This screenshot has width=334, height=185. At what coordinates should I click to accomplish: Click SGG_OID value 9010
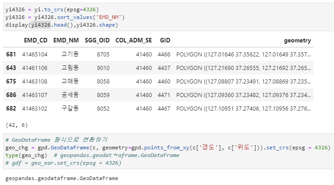[x=103, y=68]
